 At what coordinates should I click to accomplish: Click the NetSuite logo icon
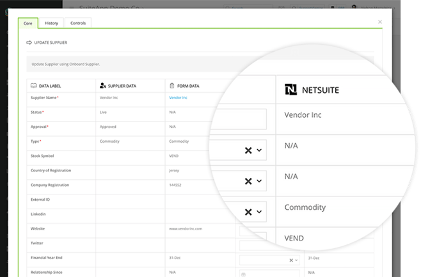point(291,90)
